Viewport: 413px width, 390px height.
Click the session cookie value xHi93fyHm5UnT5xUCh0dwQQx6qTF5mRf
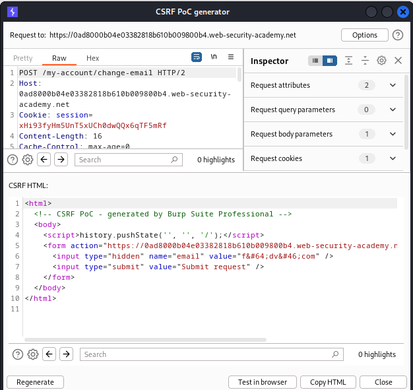(x=93, y=125)
